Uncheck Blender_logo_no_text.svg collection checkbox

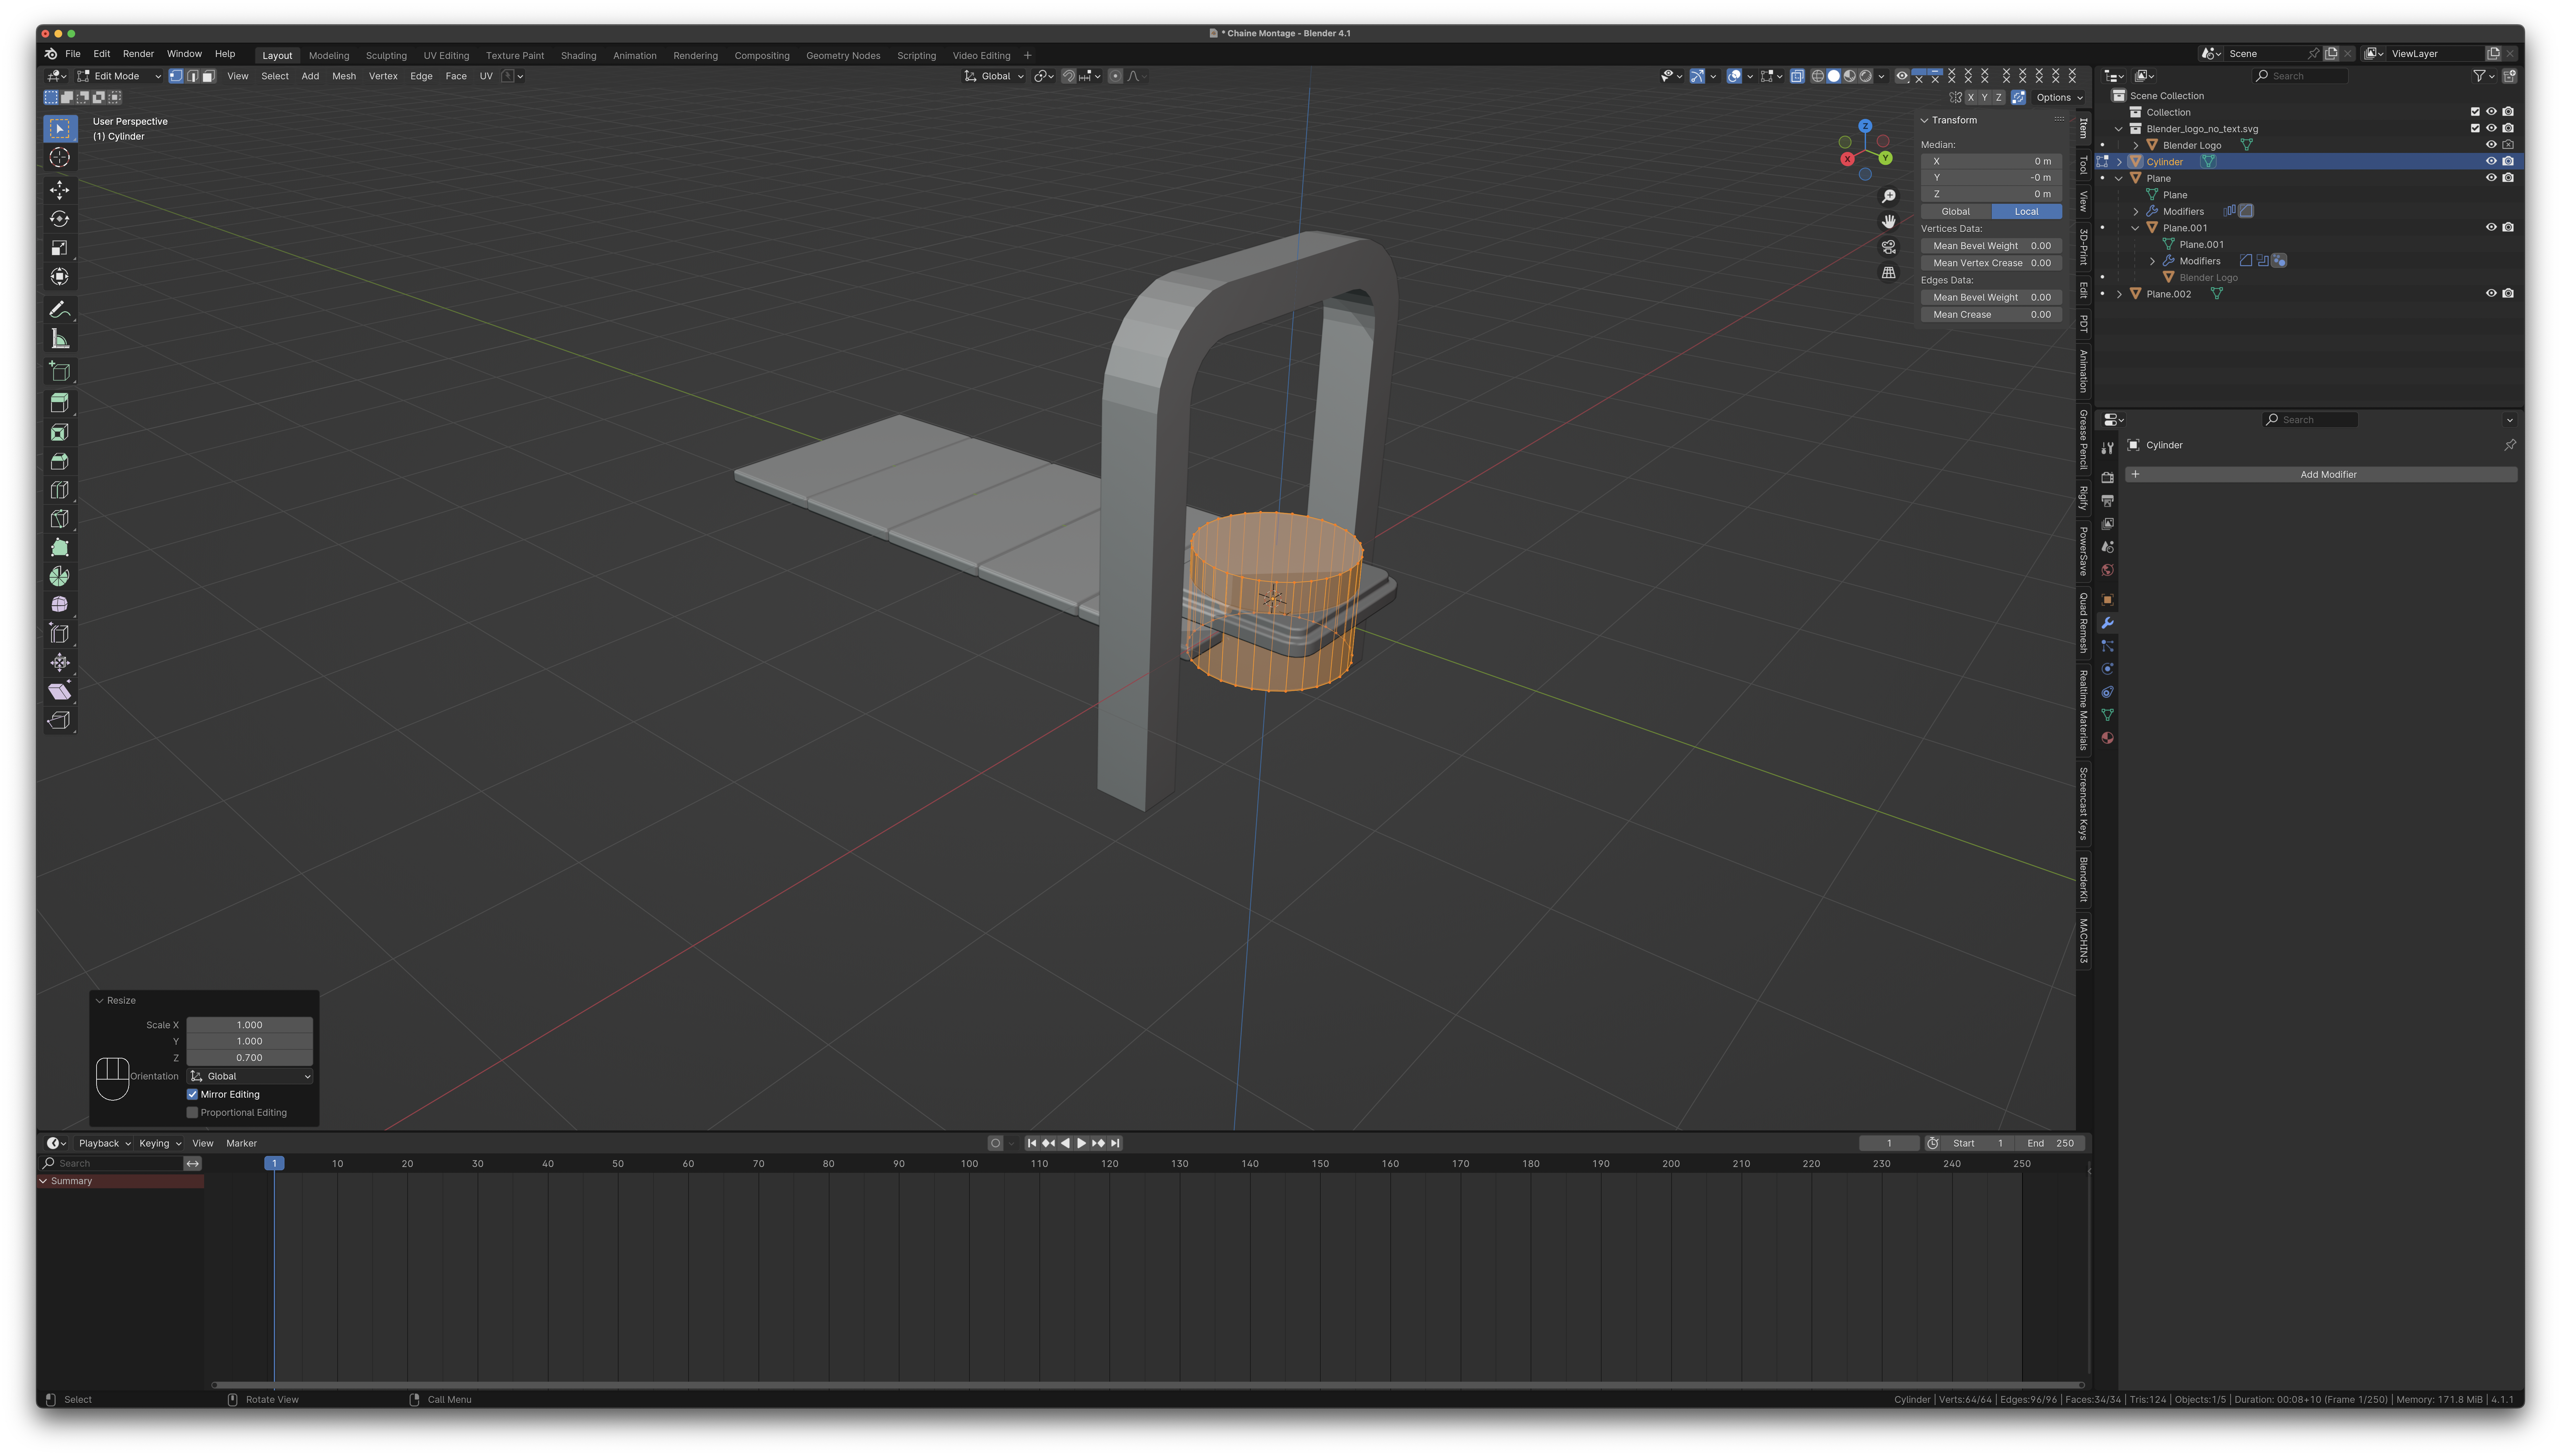pyautogui.click(x=2475, y=128)
